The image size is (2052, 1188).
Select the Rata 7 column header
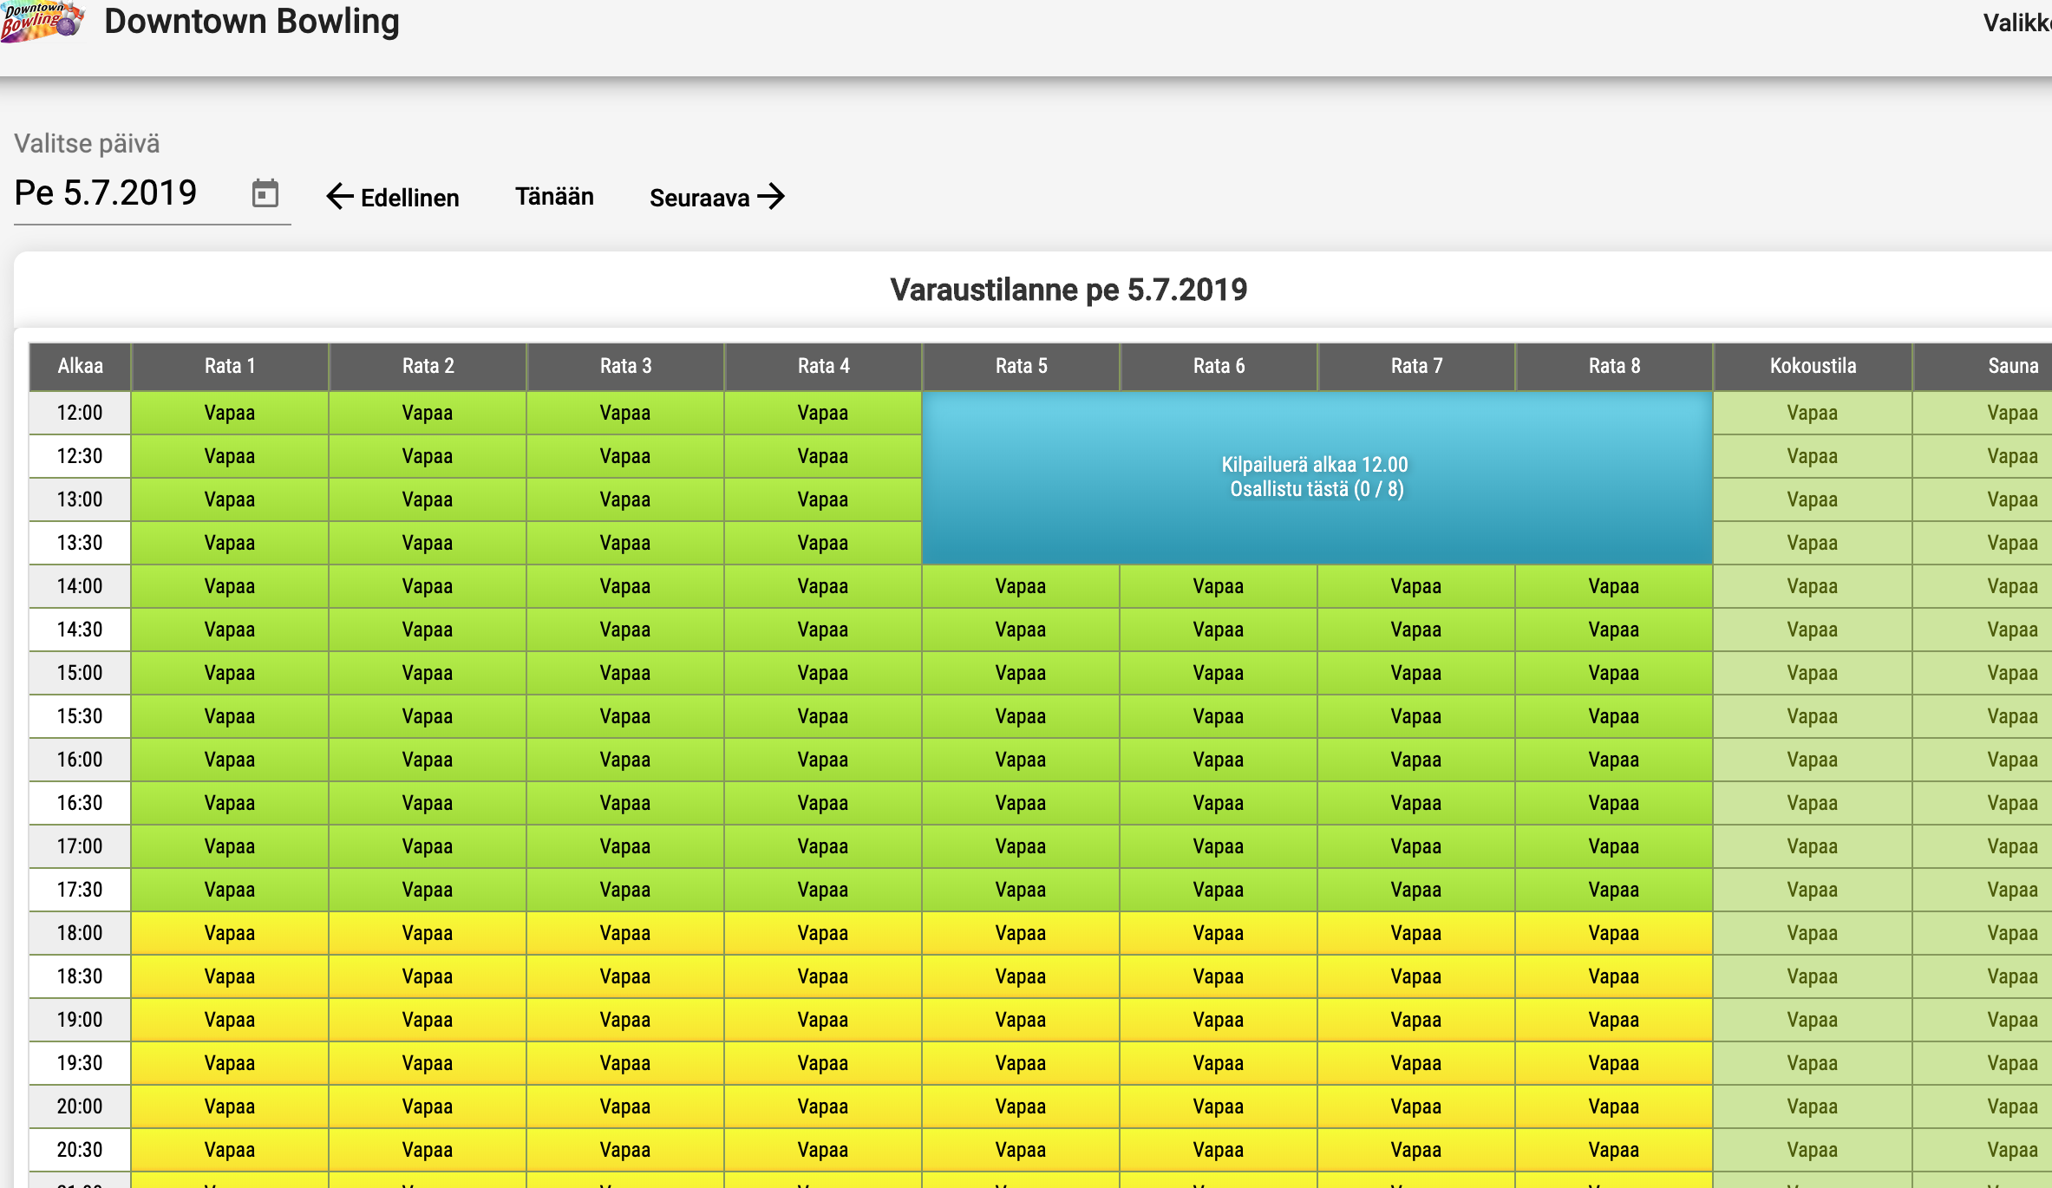pos(1416,366)
